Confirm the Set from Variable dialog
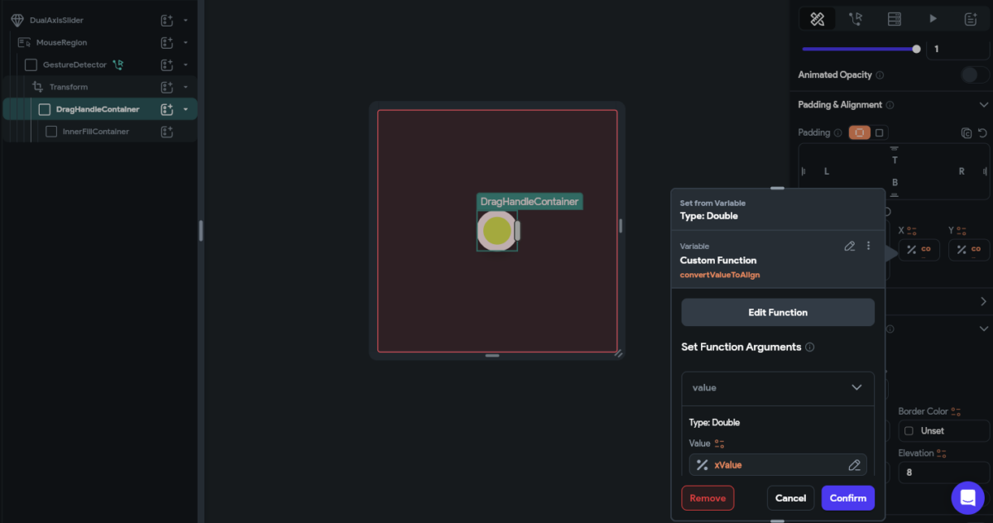 coord(847,497)
